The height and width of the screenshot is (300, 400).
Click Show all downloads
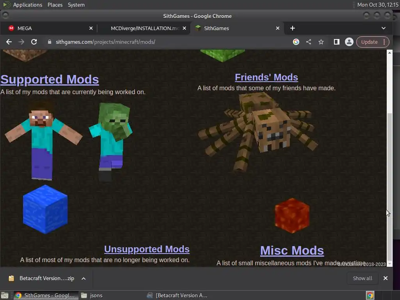362,278
